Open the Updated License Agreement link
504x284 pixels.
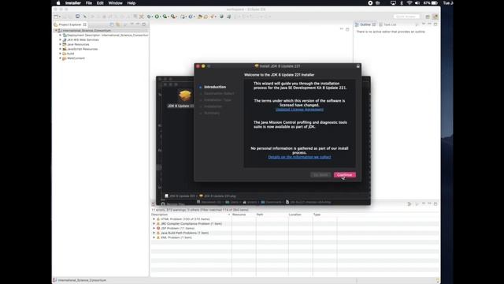[x=299, y=110]
